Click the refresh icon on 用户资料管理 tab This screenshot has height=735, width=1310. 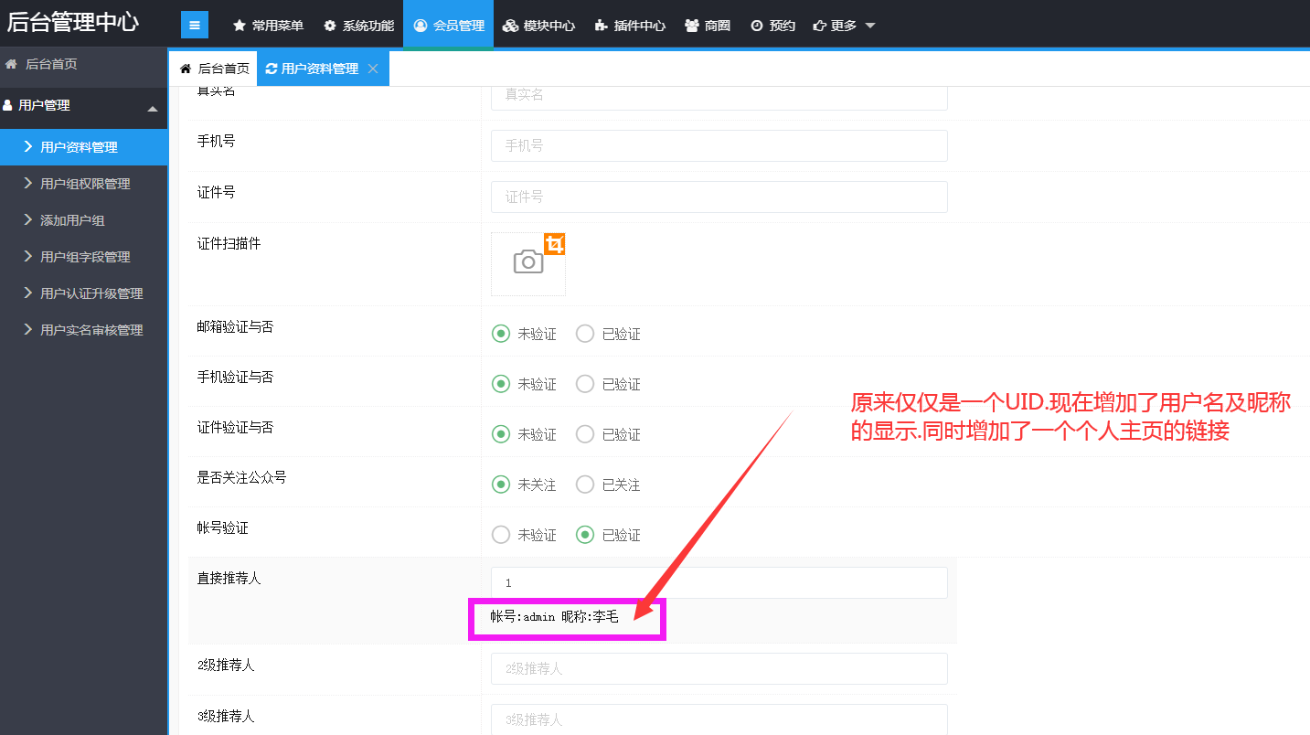click(x=272, y=69)
